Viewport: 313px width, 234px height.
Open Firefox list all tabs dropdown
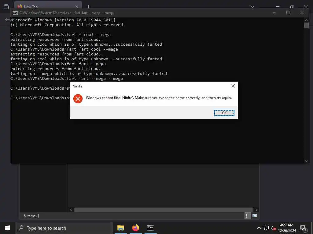(252, 7)
